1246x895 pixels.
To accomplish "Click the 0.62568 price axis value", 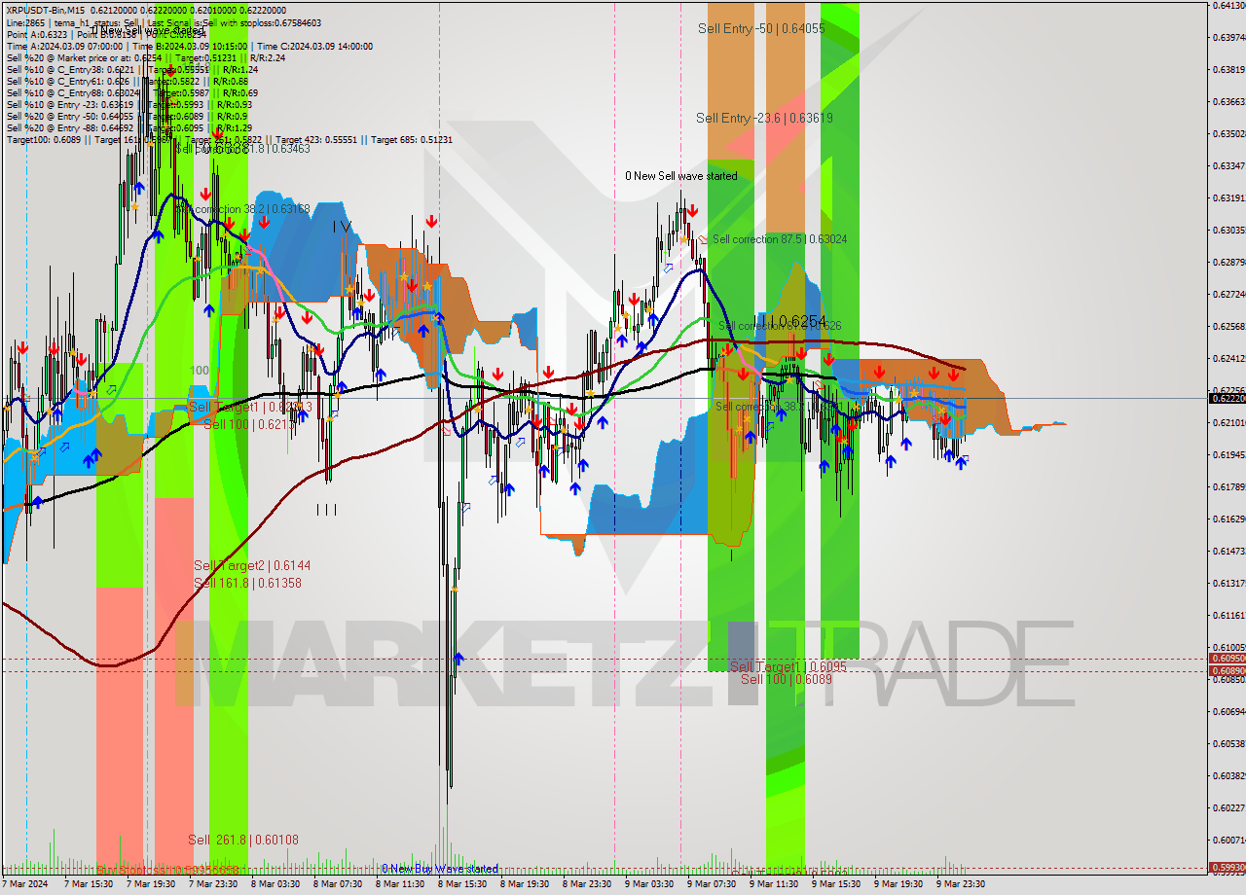I will [x=1228, y=327].
